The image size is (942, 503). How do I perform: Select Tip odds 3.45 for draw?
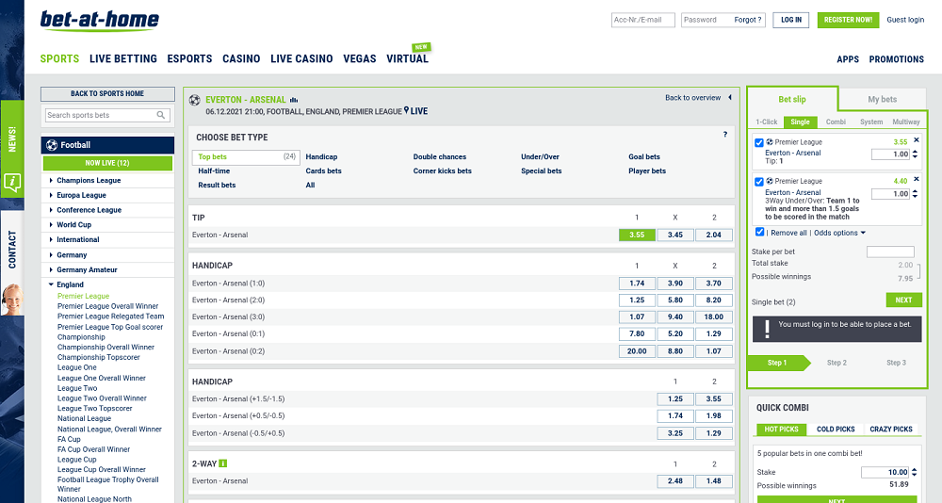tap(675, 235)
